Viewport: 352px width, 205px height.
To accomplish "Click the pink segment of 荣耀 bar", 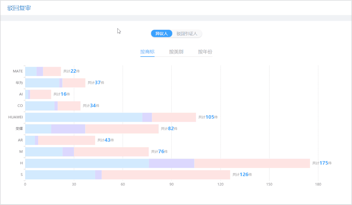I will click(x=122, y=129).
